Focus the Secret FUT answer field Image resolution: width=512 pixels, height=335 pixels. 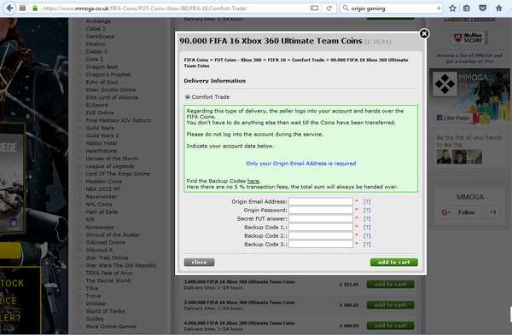[x=321, y=218]
